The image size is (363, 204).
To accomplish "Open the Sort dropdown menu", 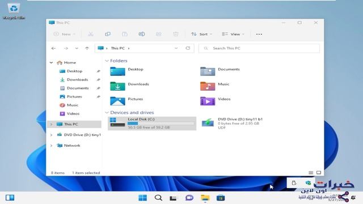I will click(202, 34).
